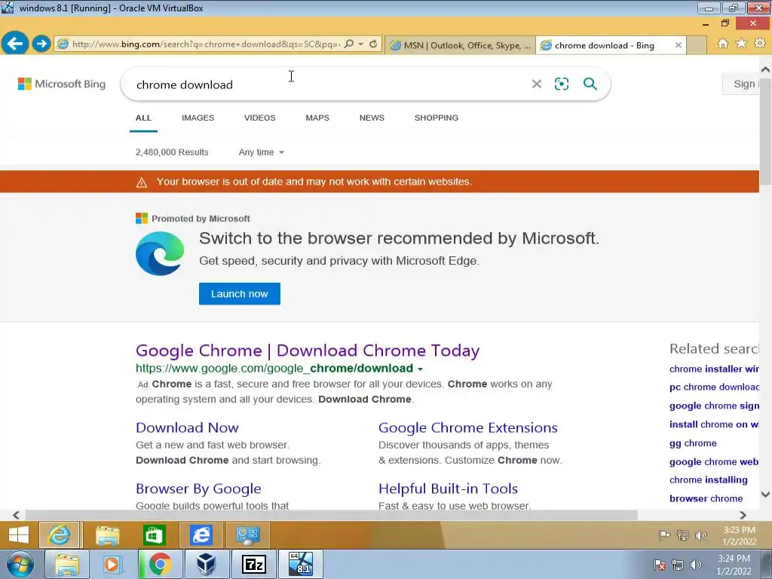Select the ALL results tab
This screenshot has width=772, height=579.
coord(143,118)
